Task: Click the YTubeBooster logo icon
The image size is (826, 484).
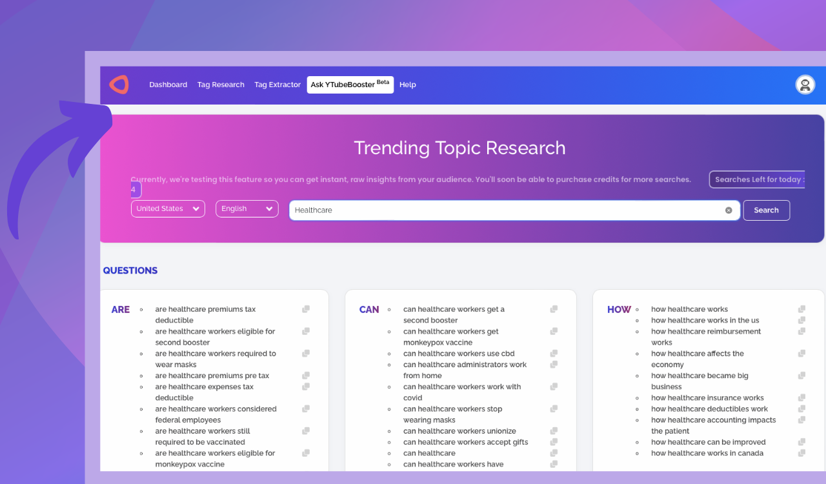Action: coord(119,85)
